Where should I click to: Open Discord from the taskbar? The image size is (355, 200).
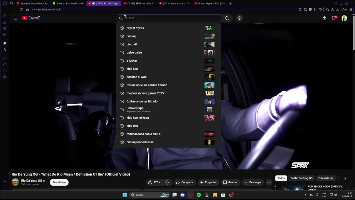[x=182, y=195]
